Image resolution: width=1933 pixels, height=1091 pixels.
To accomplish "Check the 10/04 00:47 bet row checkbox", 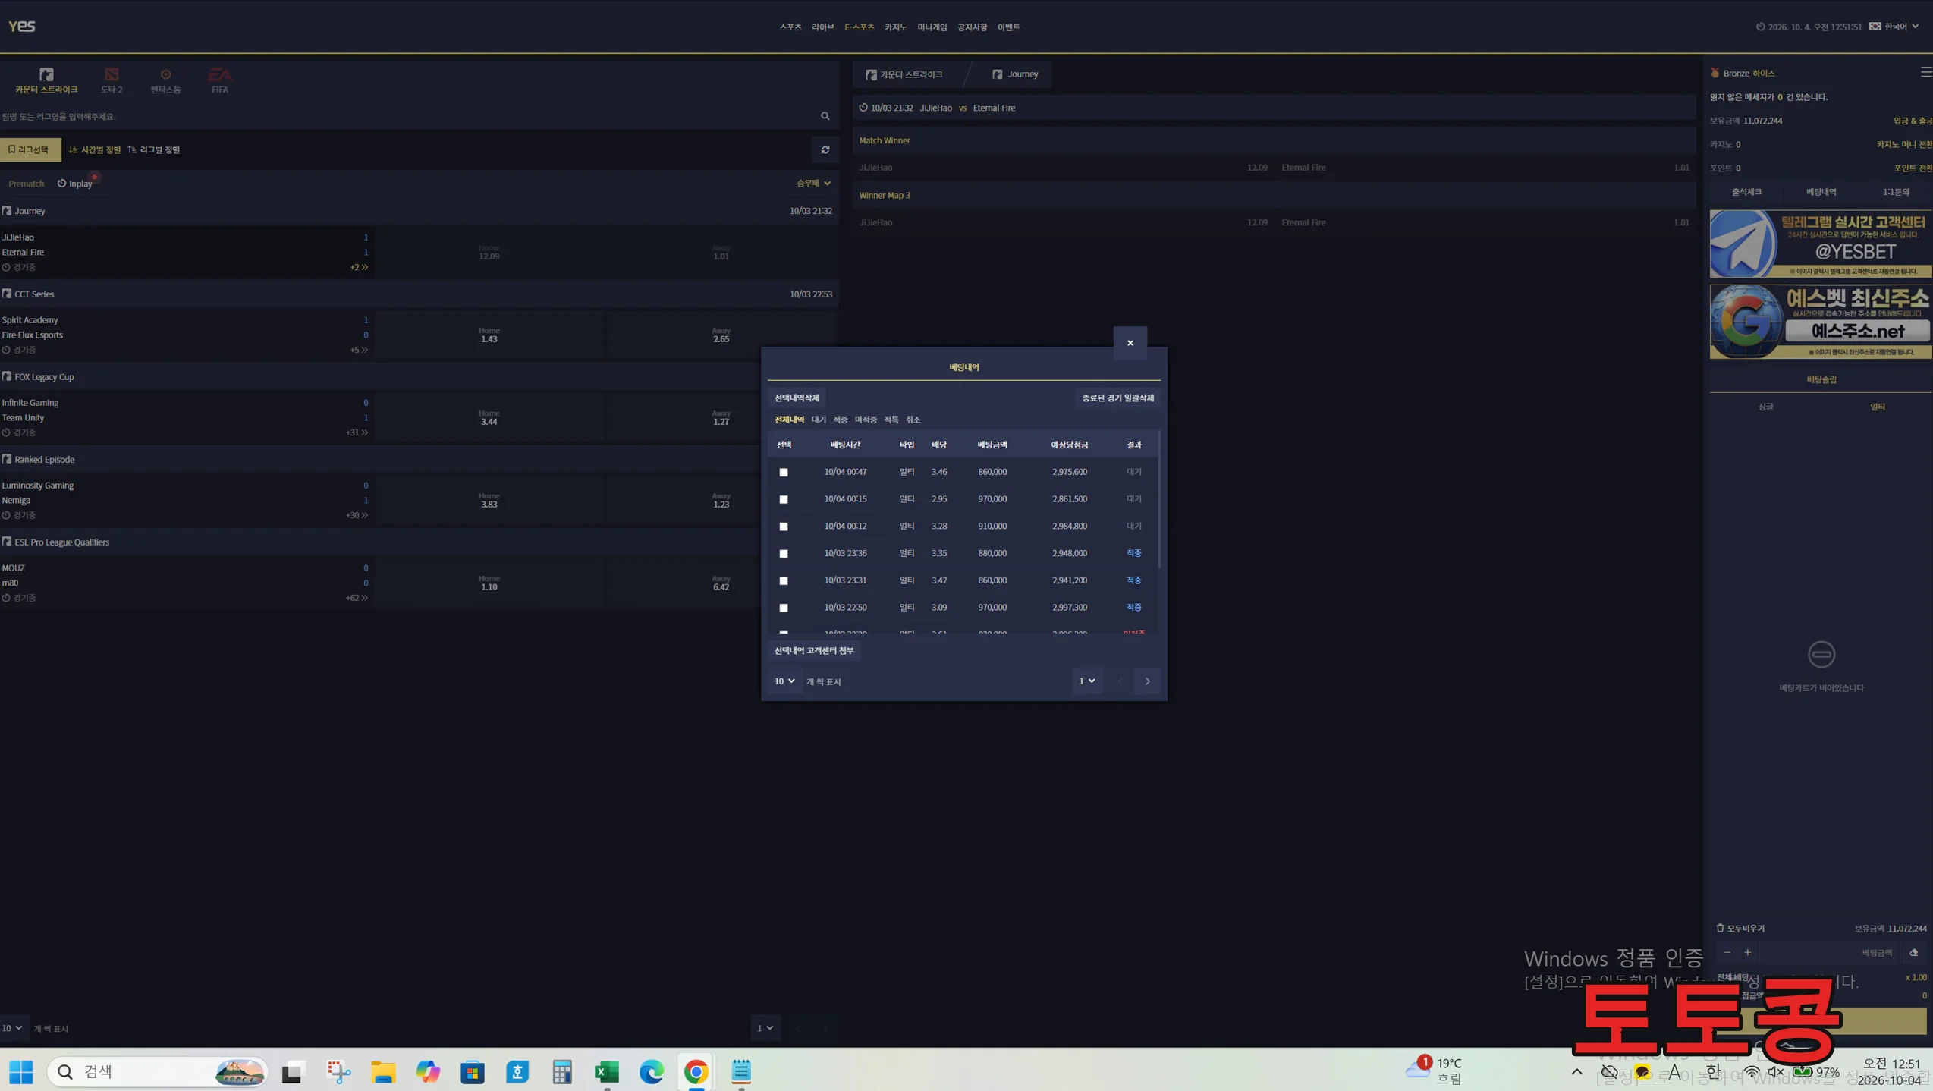I will click(x=784, y=472).
